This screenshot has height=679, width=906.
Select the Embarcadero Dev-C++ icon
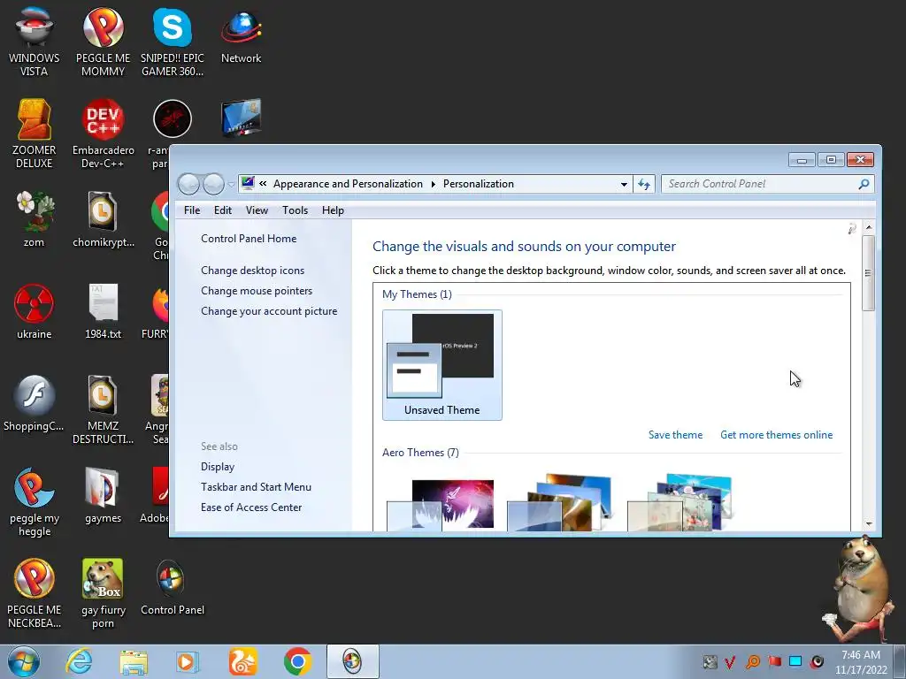tap(103, 134)
